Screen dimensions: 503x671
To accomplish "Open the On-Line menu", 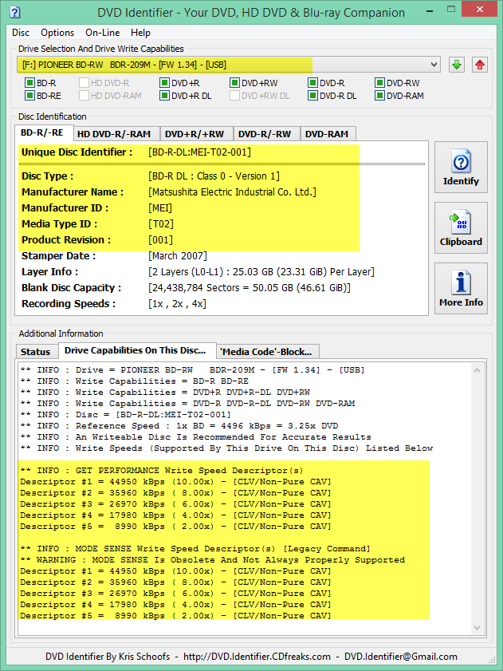I will point(103,33).
